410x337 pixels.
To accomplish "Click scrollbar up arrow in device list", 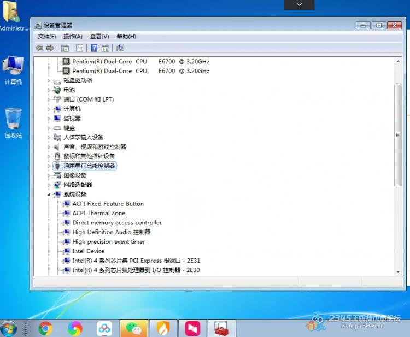I will pyautogui.click(x=398, y=61).
